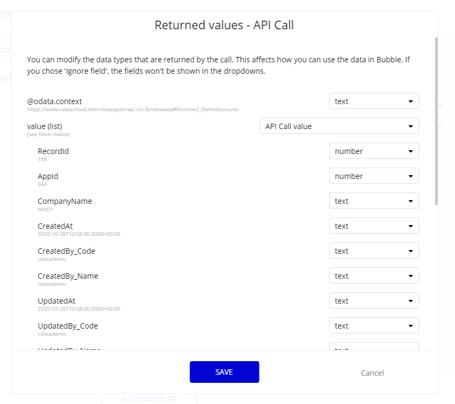Viewport: 455px width, 404px height.
Task: Click the RecordId field label
Action: [53, 151]
